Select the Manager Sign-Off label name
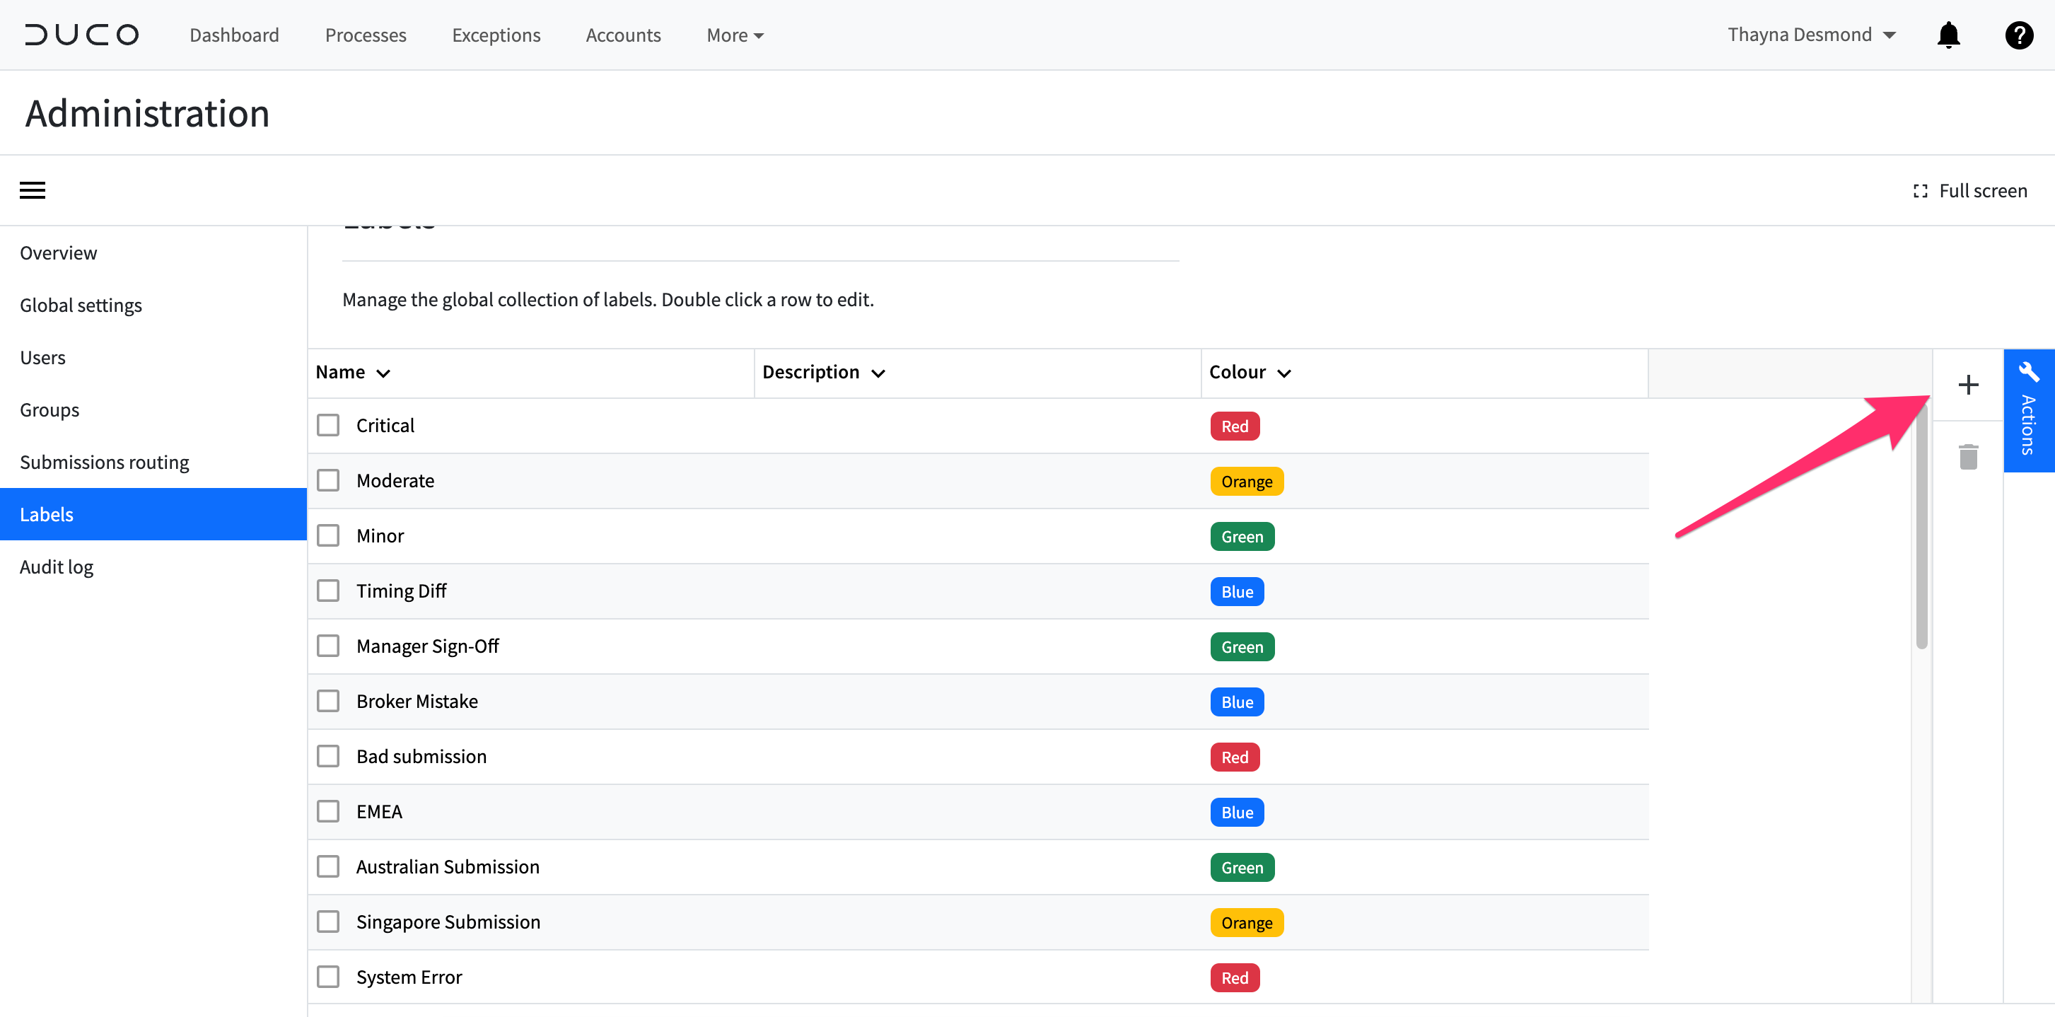This screenshot has height=1017, width=2055. pyautogui.click(x=427, y=646)
